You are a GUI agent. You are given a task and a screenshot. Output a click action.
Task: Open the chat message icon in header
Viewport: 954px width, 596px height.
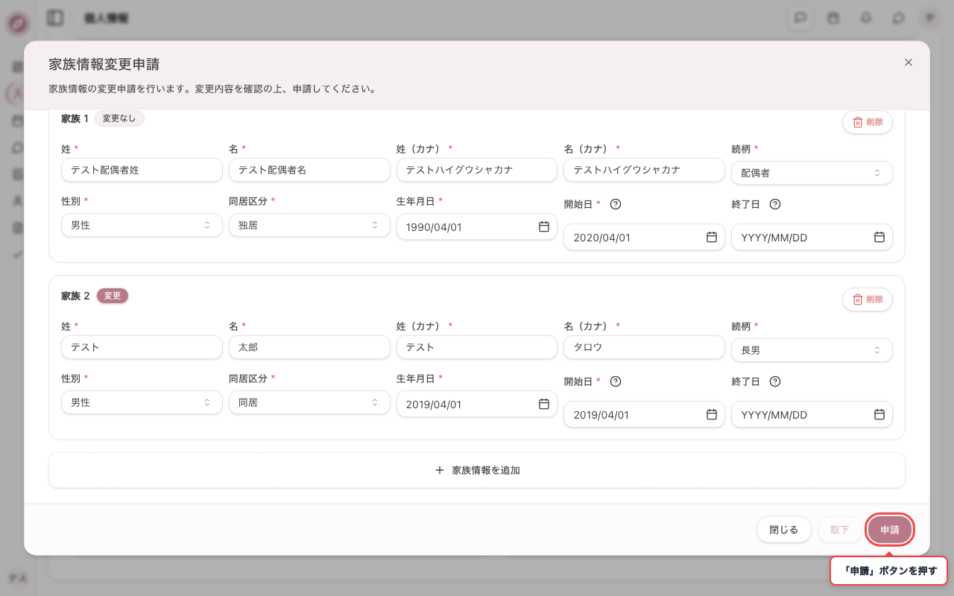coord(800,18)
